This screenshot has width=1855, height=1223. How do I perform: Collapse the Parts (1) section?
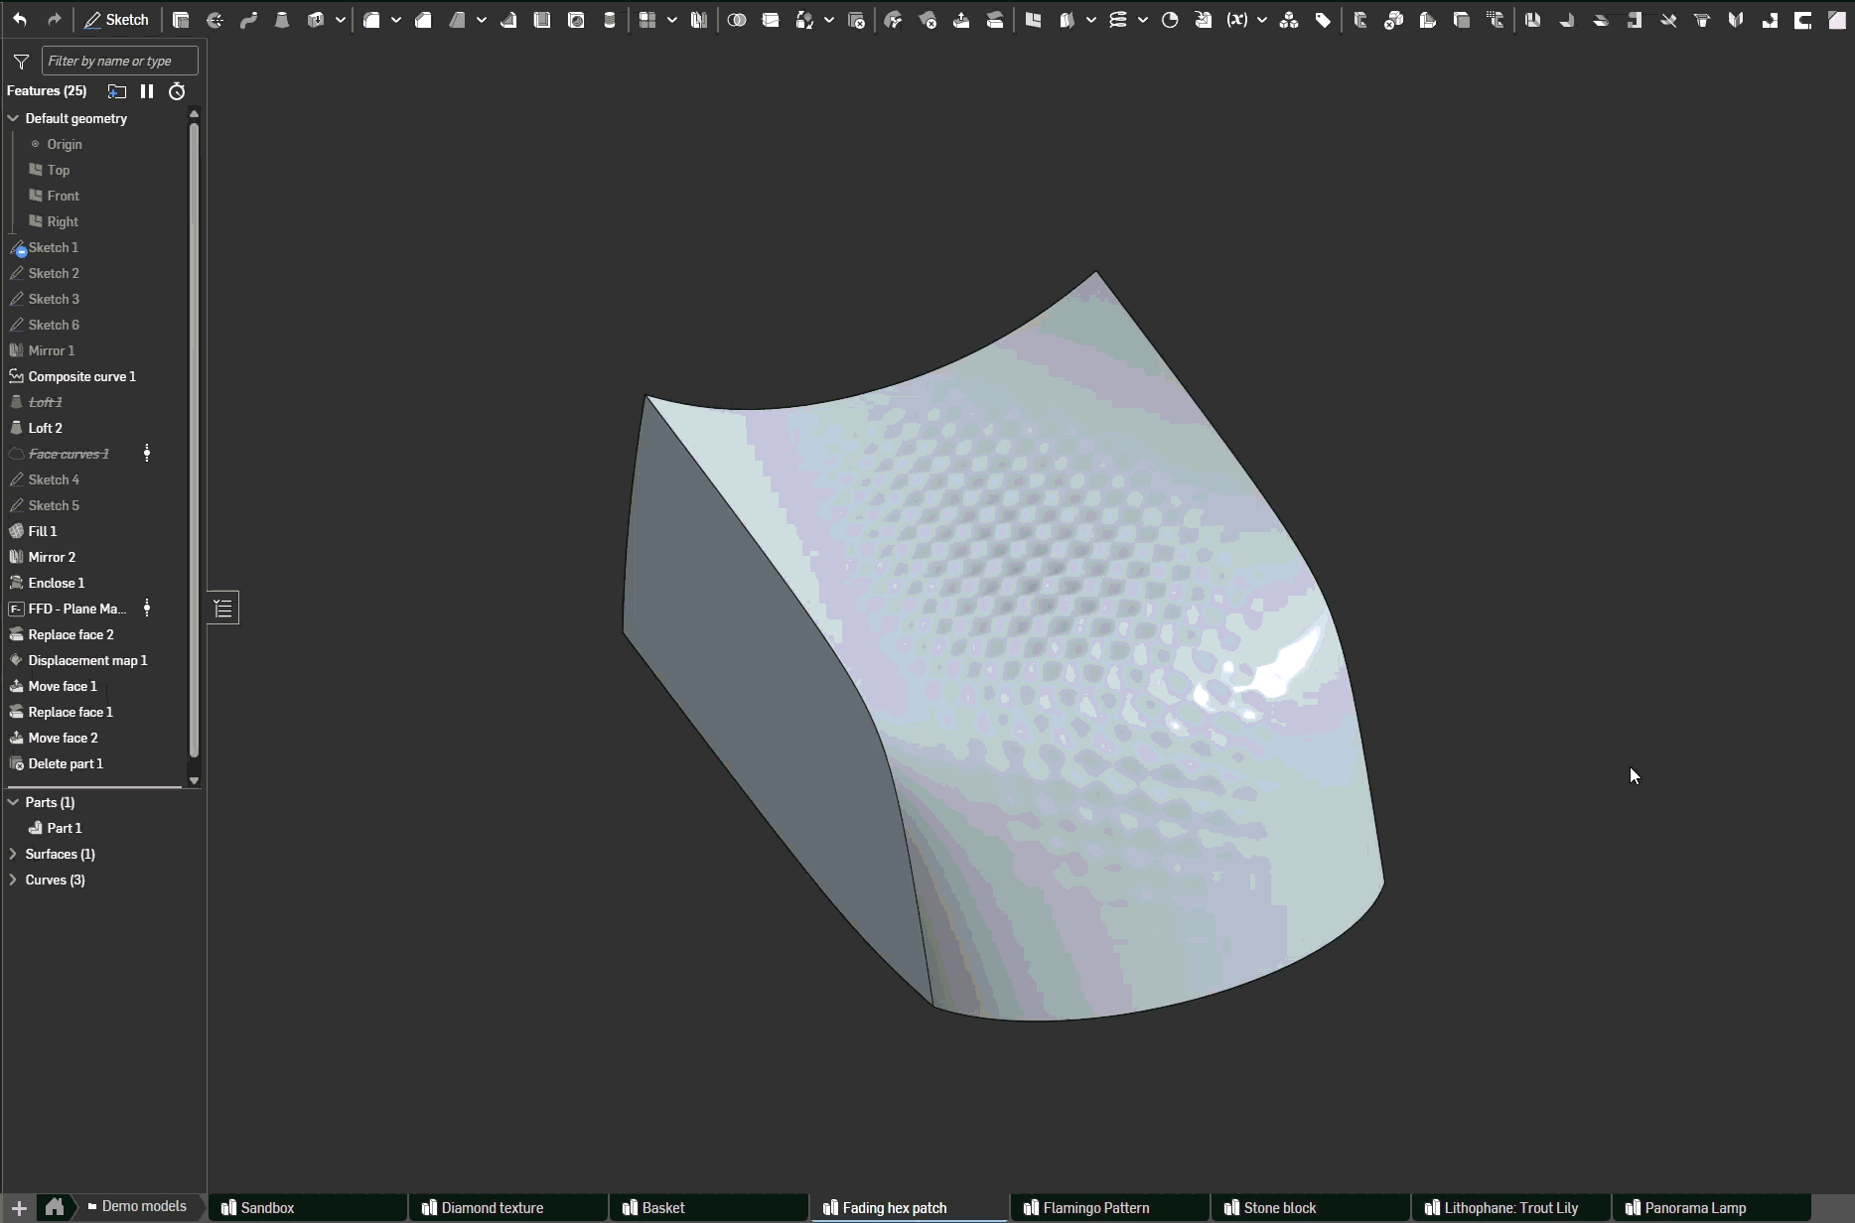tap(13, 802)
